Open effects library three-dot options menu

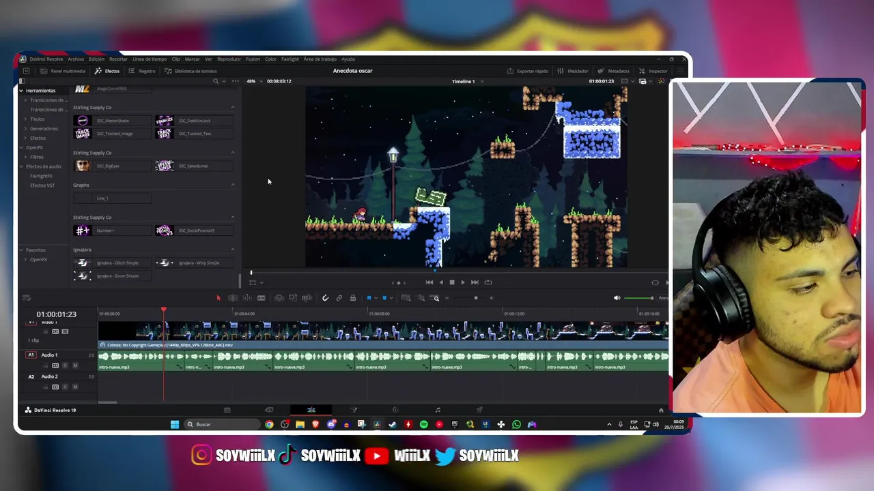coord(236,81)
